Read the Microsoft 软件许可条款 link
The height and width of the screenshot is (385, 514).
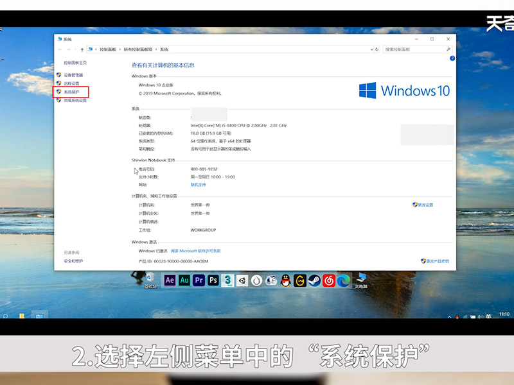[196, 251]
